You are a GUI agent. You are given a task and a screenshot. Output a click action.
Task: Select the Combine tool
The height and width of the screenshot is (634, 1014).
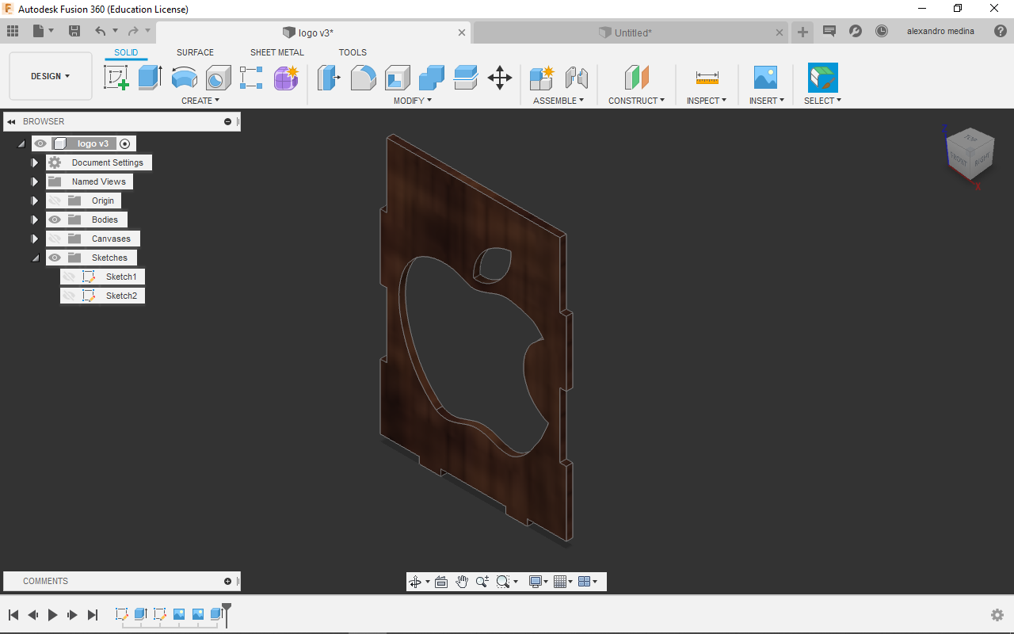[432, 78]
